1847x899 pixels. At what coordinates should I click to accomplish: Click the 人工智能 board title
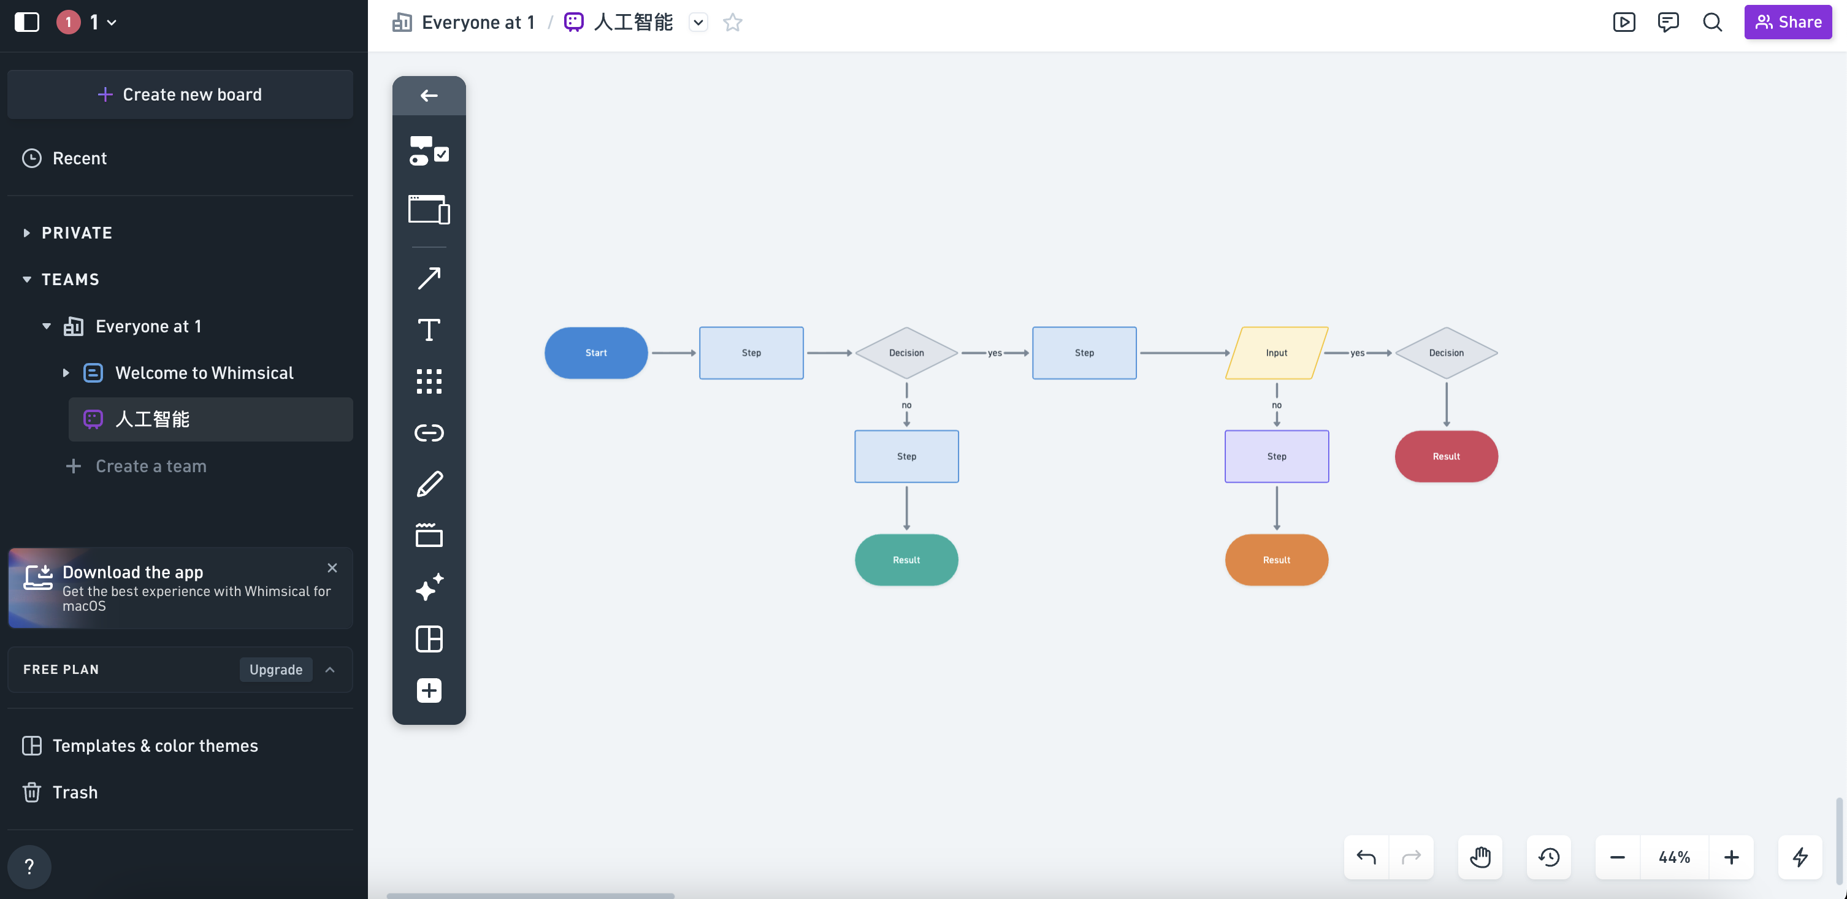(x=633, y=22)
